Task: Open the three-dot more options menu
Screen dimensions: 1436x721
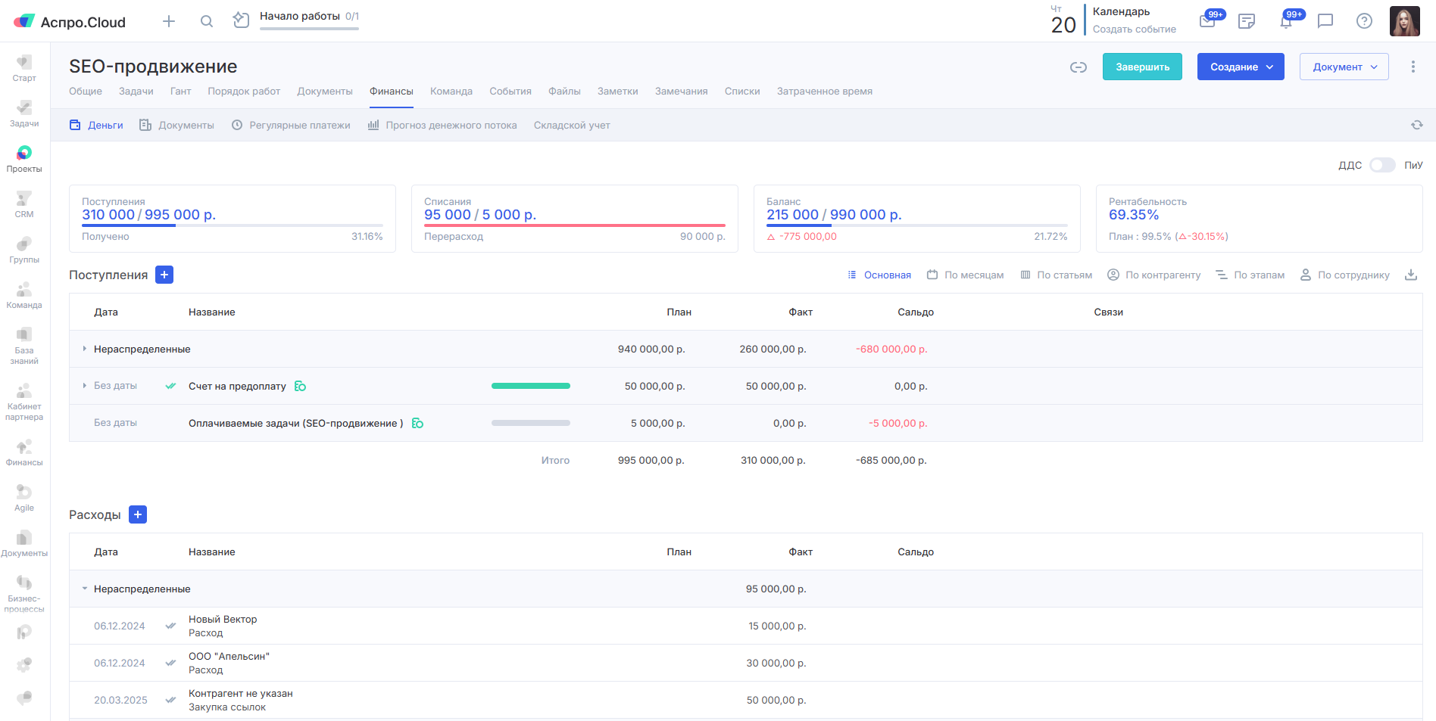Action: coord(1413,67)
